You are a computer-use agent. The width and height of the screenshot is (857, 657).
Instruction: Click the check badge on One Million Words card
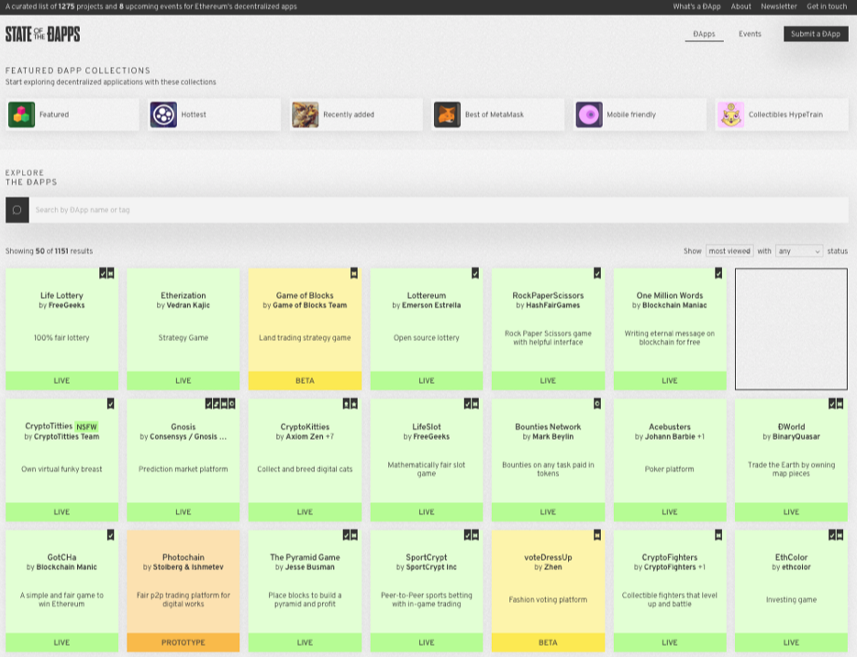718,273
